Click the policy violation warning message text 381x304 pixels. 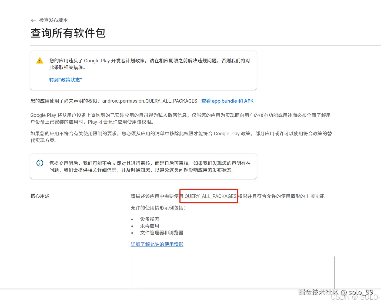149,64
